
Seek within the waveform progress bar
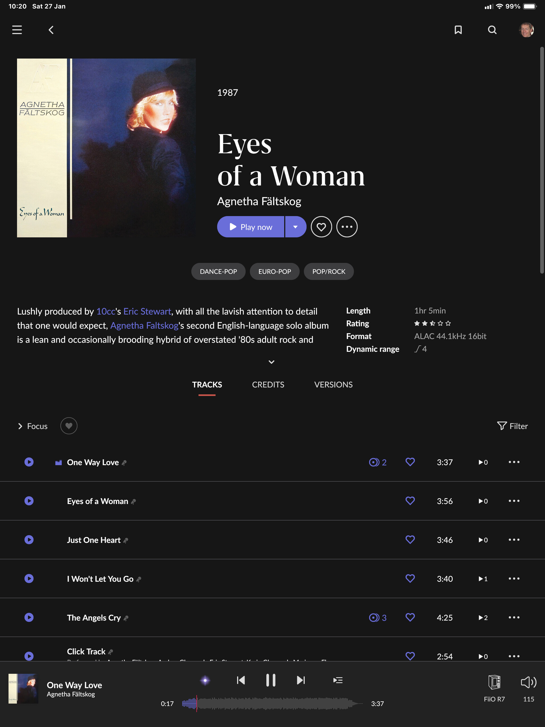272,703
